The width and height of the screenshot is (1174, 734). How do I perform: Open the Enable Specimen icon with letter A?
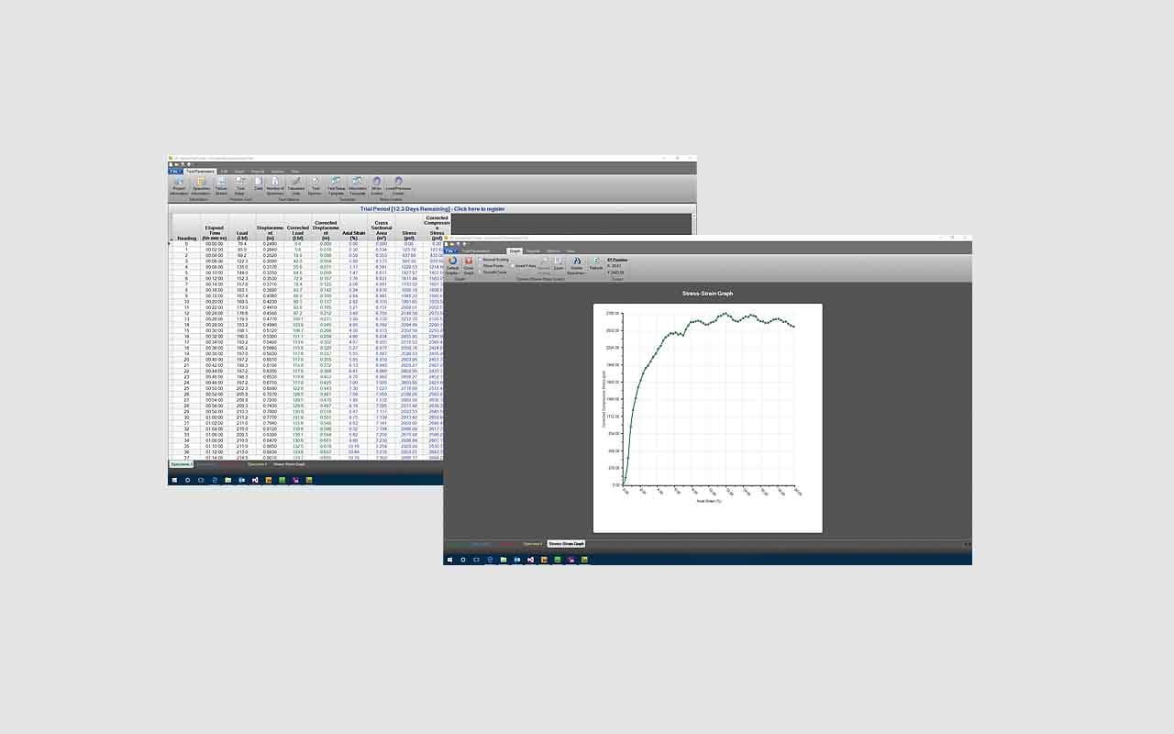[577, 266]
